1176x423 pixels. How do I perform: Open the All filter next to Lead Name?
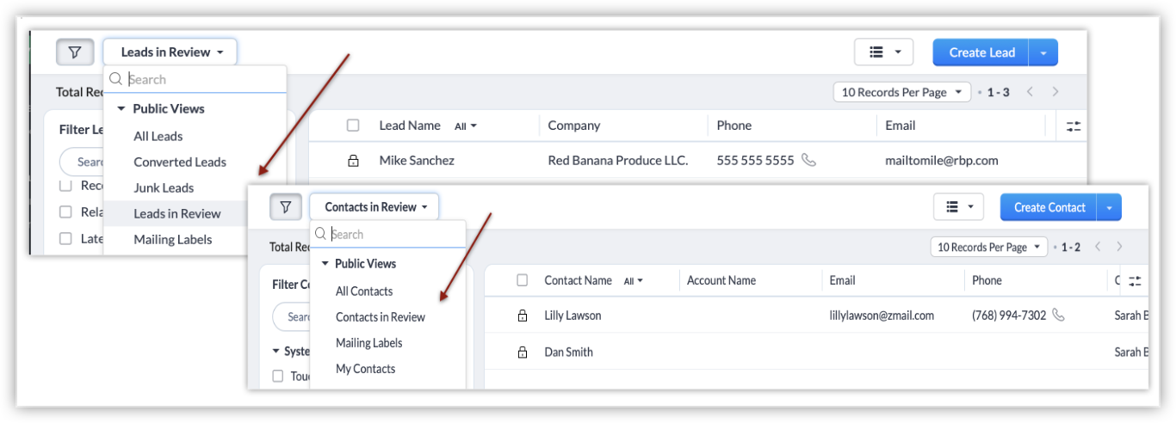click(x=466, y=126)
